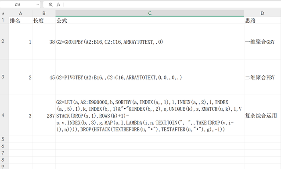Select column A header
This screenshot has width=281, height=169.
(21, 14)
